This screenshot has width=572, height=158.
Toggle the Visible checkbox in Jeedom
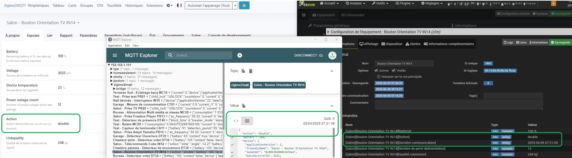point(394,71)
